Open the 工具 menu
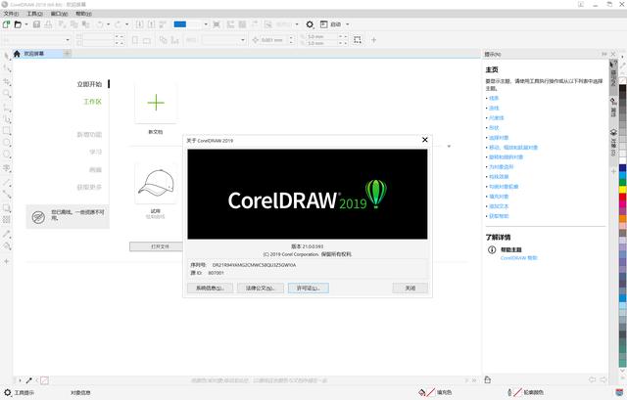 coord(34,14)
